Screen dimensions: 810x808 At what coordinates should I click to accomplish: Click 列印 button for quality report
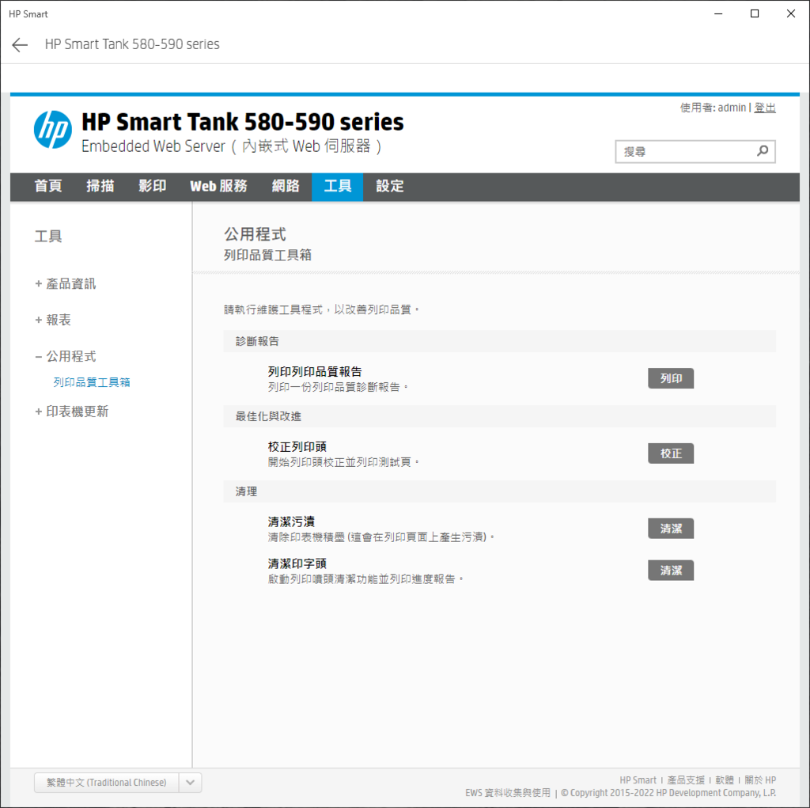pyautogui.click(x=671, y=378)
